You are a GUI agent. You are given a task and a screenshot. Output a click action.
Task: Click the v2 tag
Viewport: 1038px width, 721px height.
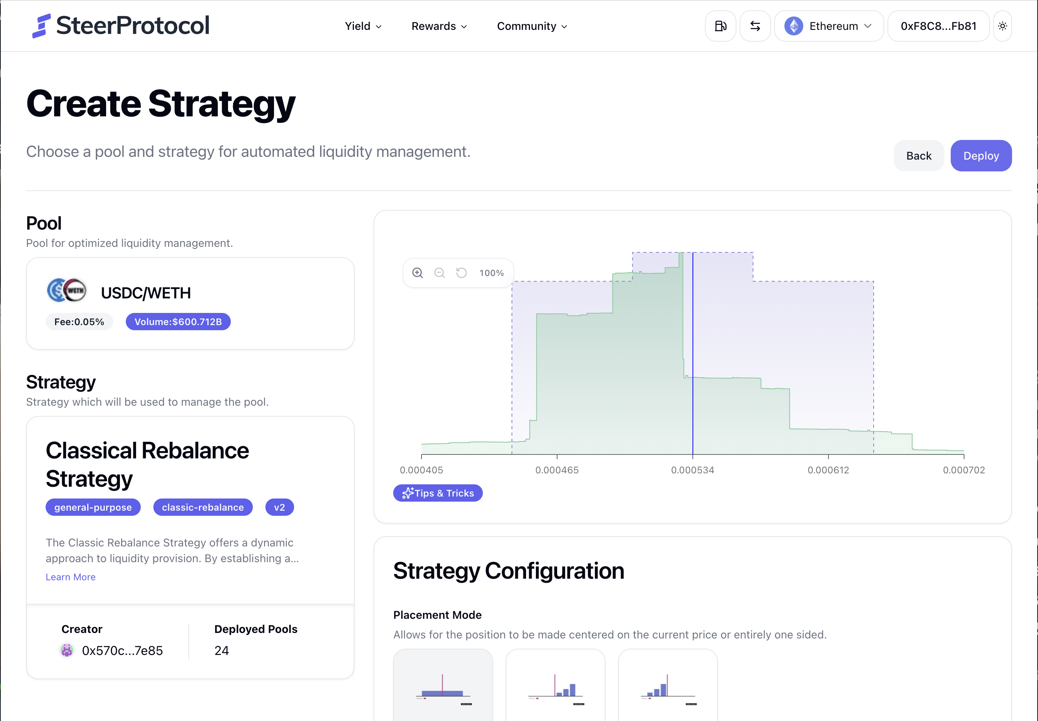280,507
